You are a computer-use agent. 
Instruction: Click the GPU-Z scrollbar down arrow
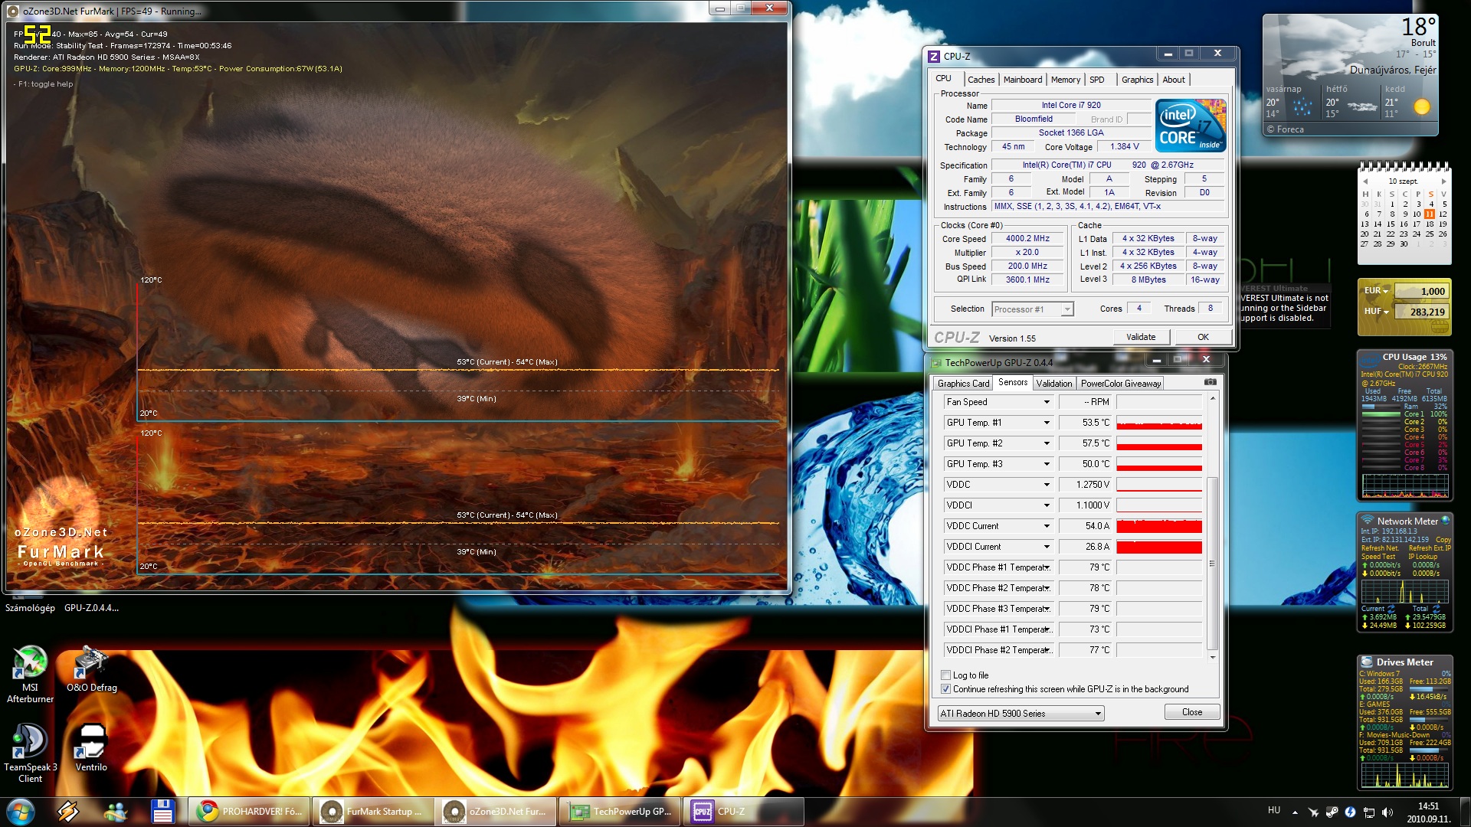pos(1212,657)
